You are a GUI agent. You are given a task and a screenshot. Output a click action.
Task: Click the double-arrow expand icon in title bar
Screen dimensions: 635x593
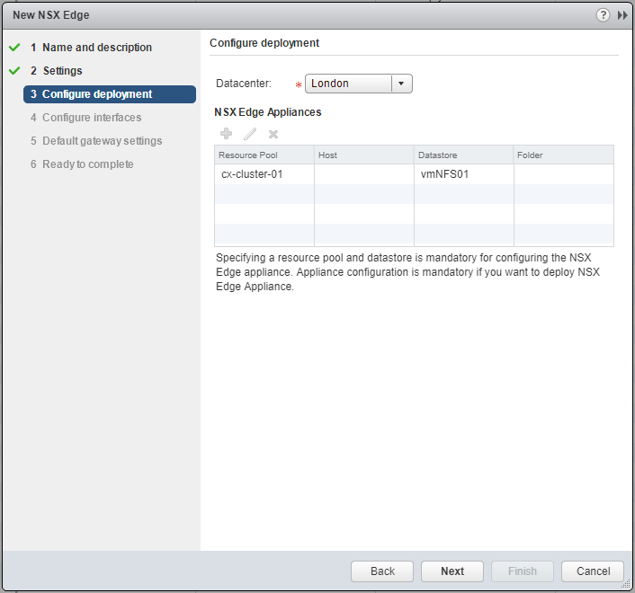622,15
